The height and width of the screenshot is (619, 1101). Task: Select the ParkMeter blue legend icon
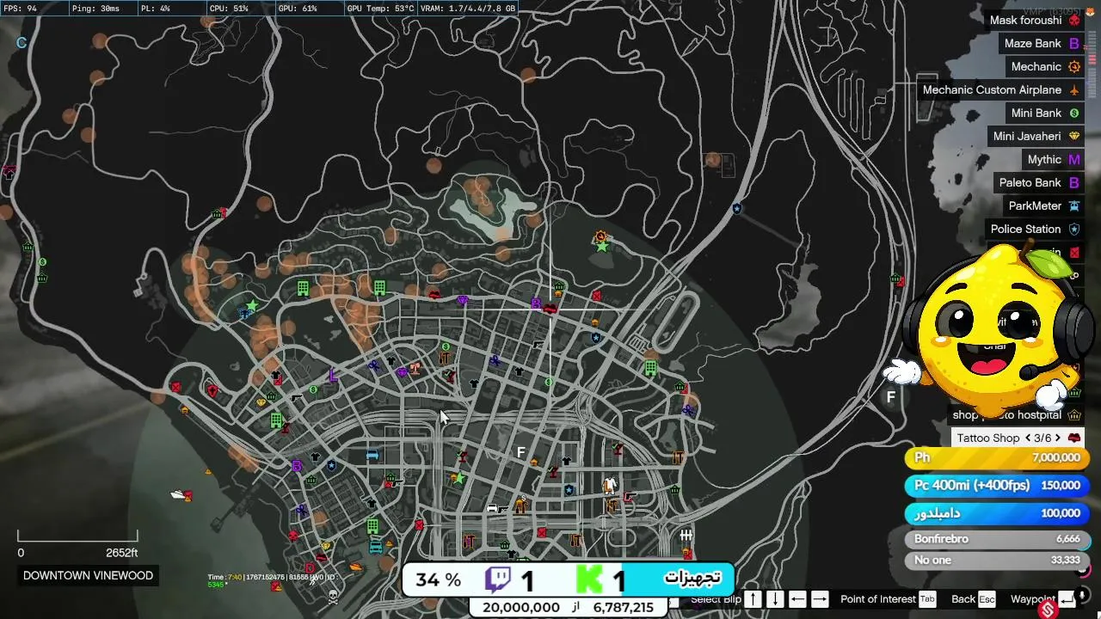pos(1073,205)
